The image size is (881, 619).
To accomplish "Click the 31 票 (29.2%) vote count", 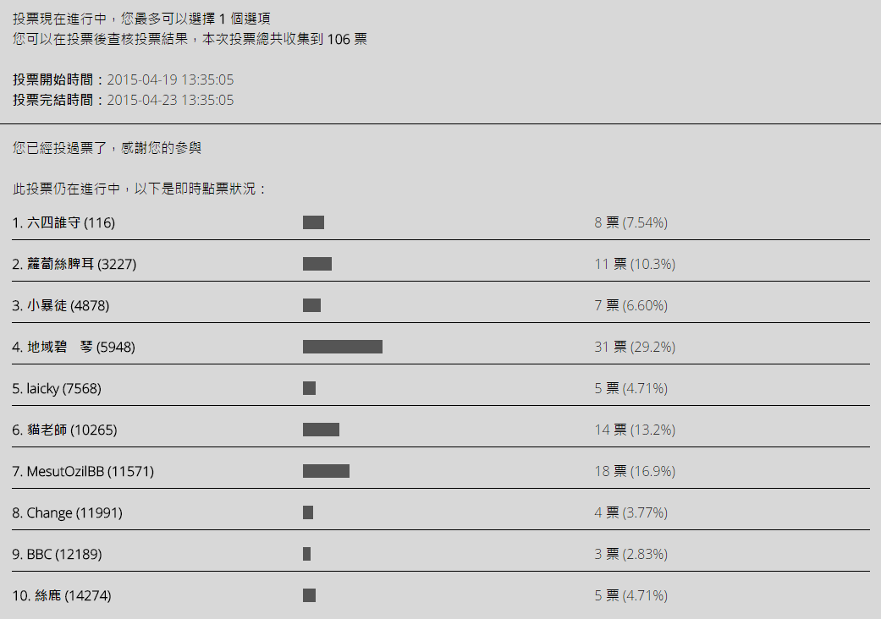I will 635,347.
